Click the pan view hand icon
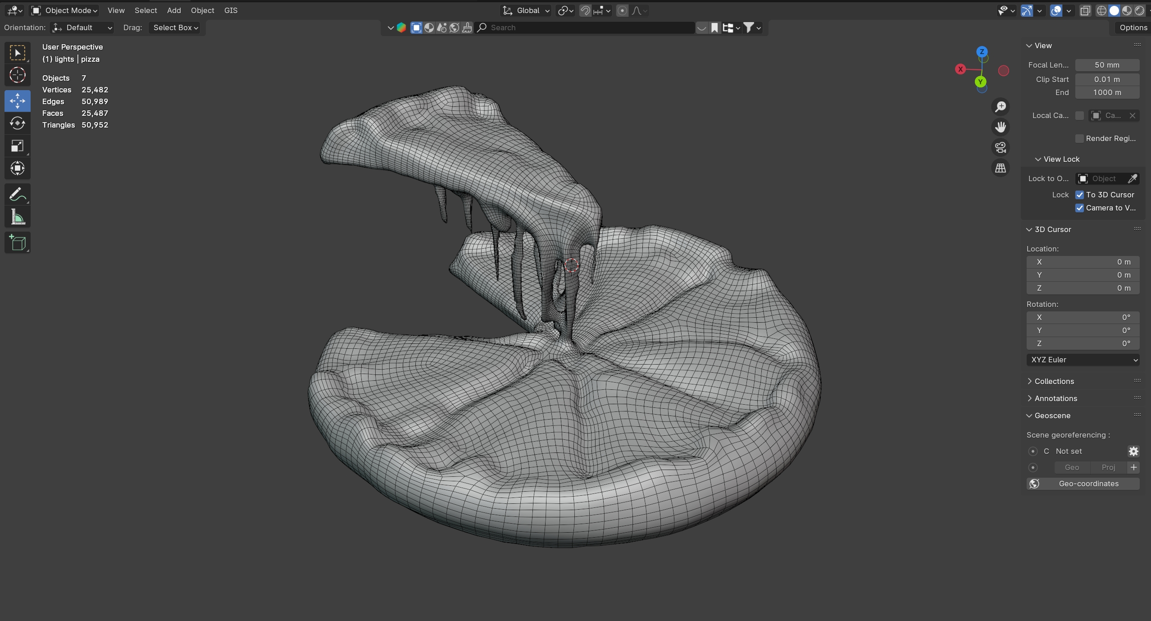1151x621 pixels. [x=1000, y=127]
